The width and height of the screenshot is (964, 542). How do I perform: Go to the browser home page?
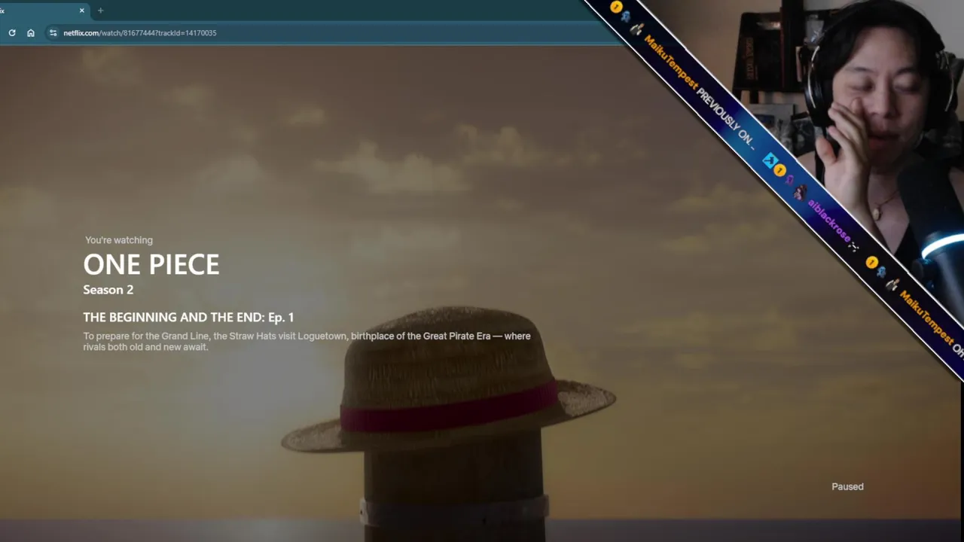pyautogui.click(x=31, y=33)
